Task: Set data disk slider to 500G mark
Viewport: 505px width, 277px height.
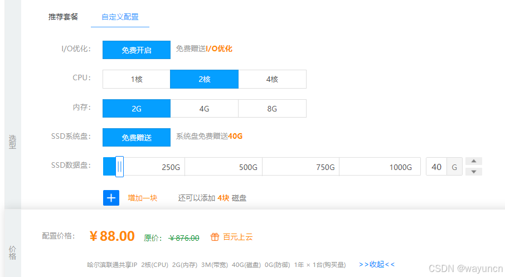Action: (x=248, y=167)
